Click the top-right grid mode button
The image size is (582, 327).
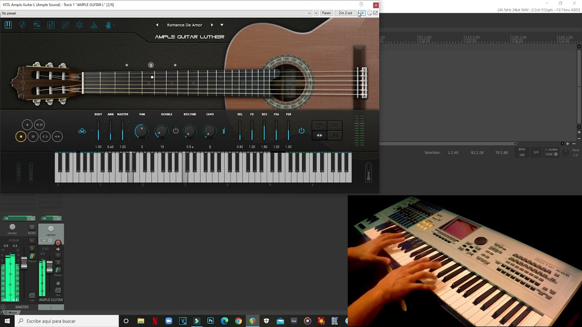tap(335, 126)
